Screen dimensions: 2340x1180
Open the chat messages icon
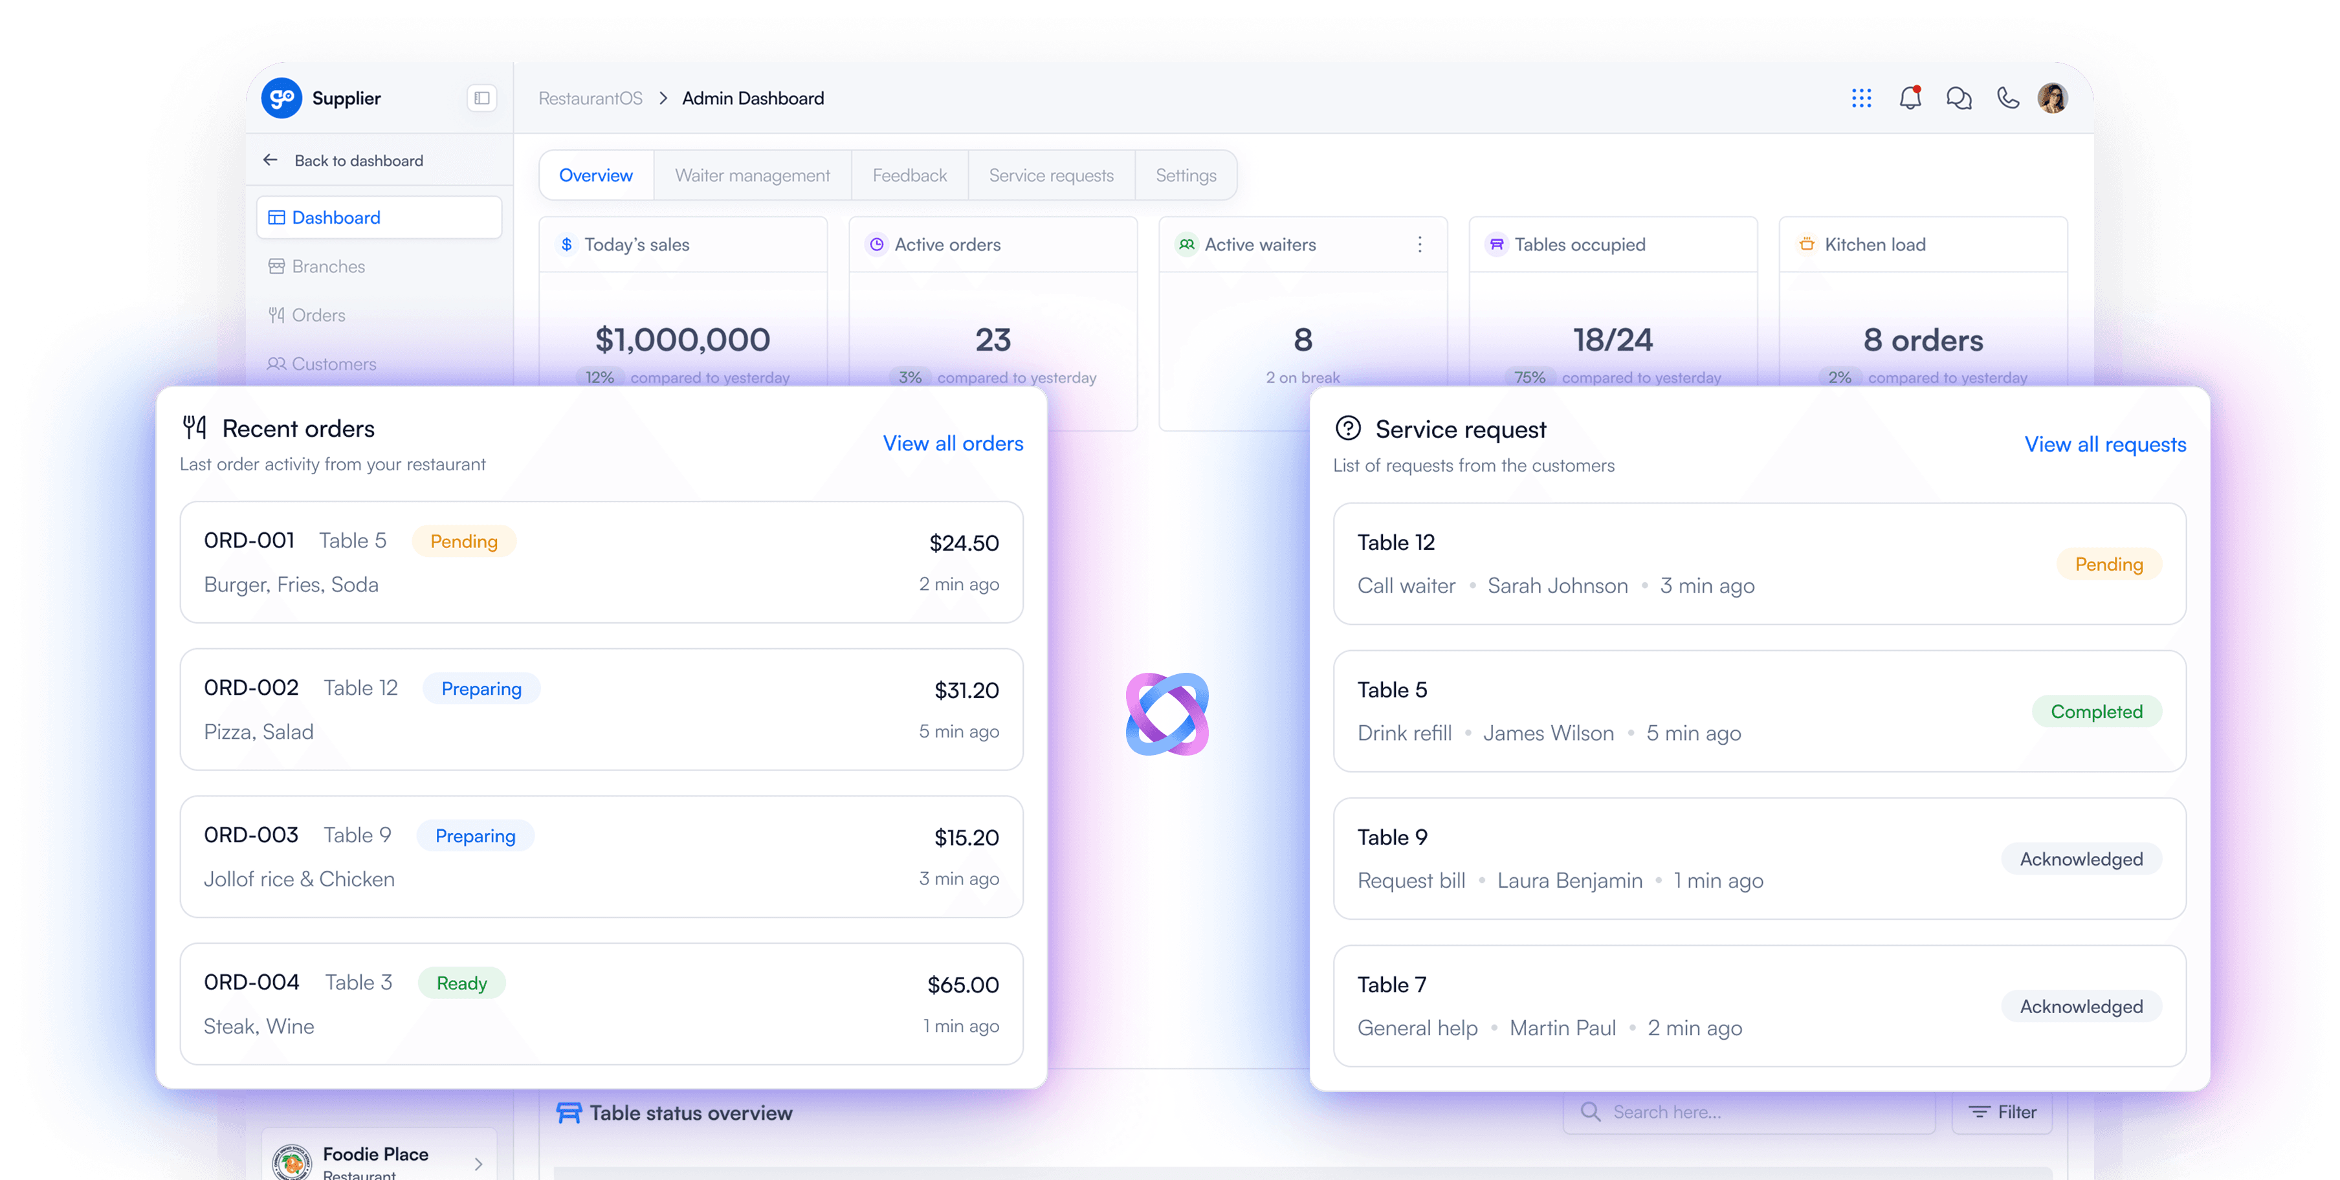pos(1958,98)
